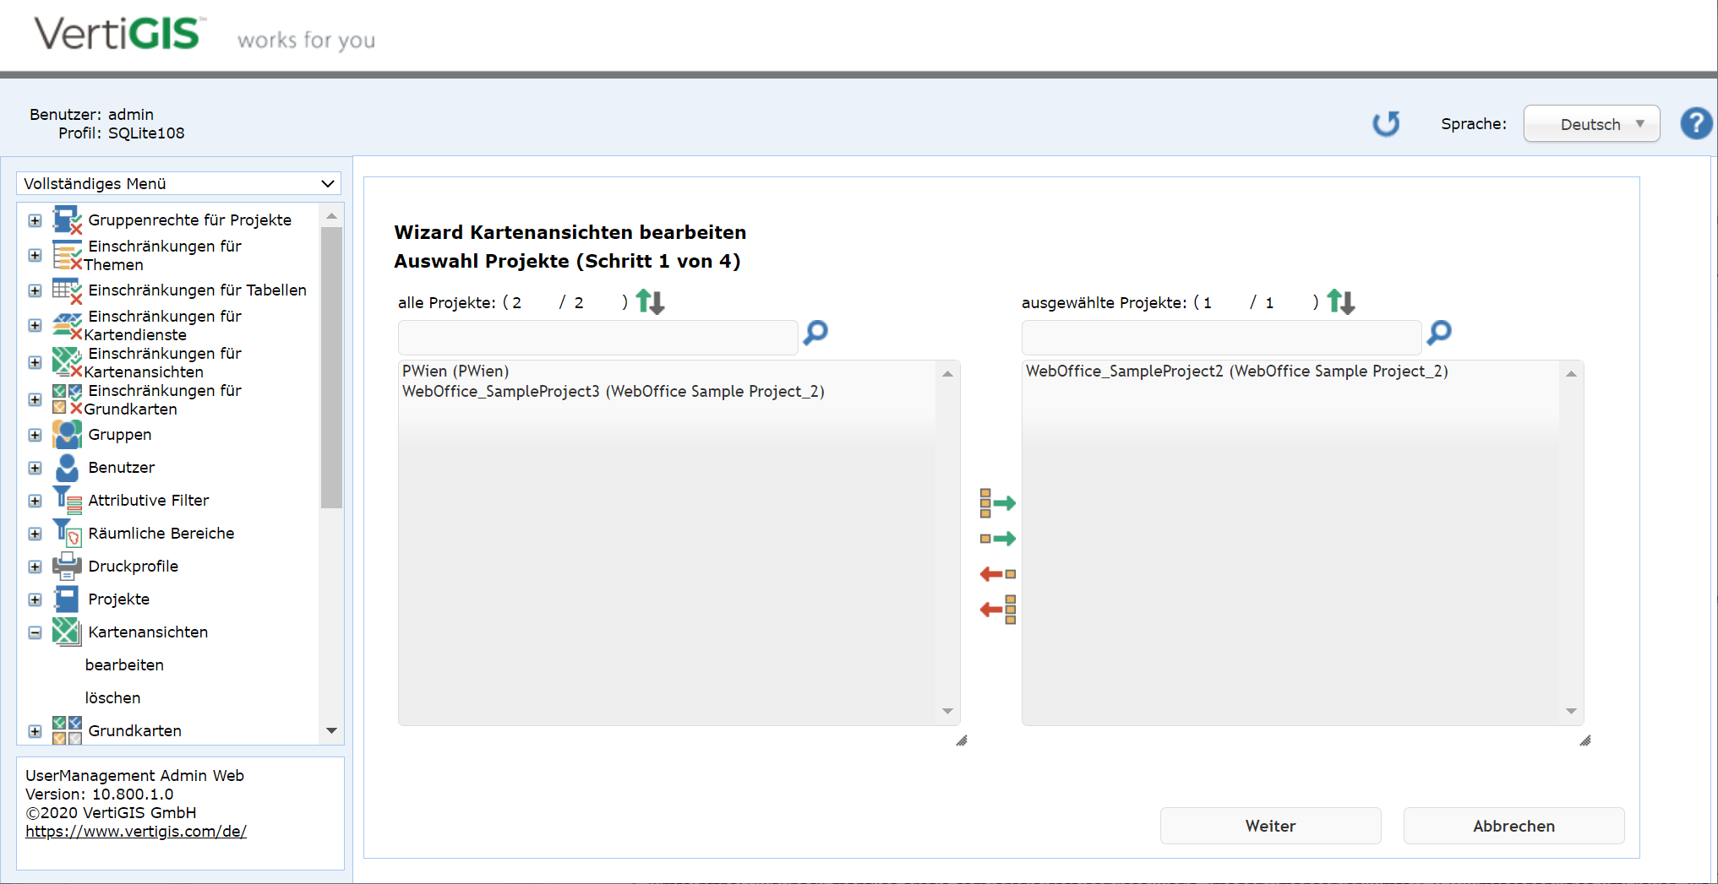Image resolution: width=1718 pixels, height=884 pixels.
Task: Open help via the question mark icon
Action: (1695, 123)
